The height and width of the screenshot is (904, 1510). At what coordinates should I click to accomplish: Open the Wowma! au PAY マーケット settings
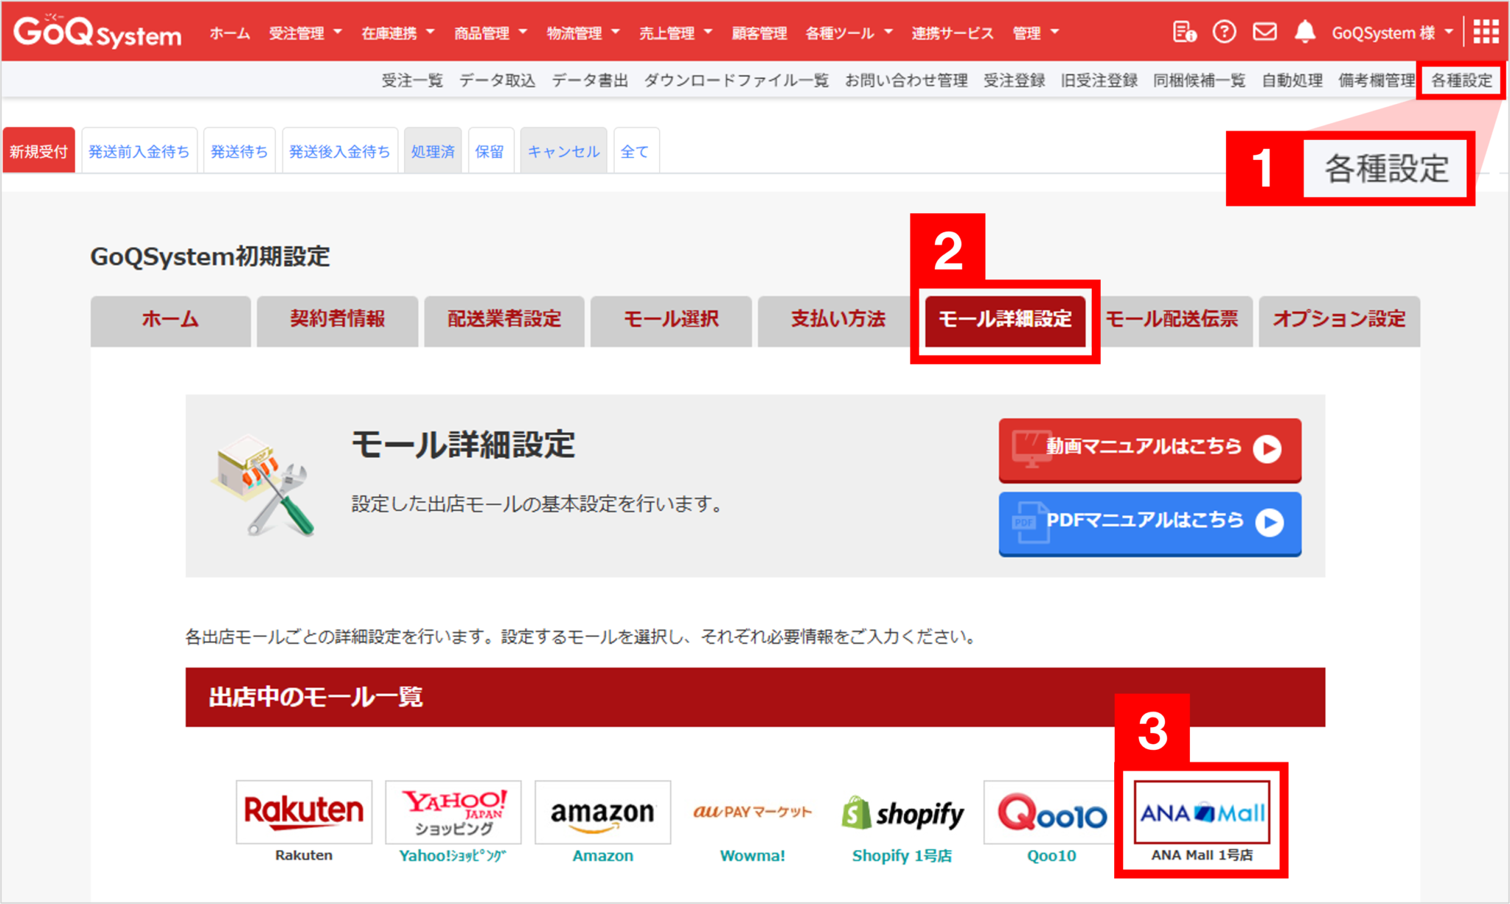coord(751,813)
